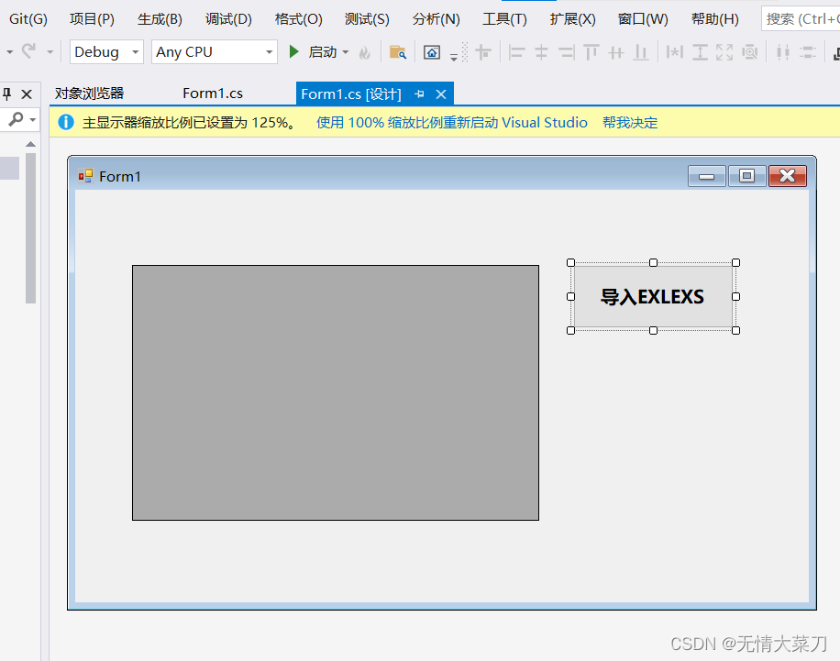Viewport: 840px width, 661px height.
Task: Open the 窗口(W) menu
Action: pyautogui.click(x=643, y=19)
